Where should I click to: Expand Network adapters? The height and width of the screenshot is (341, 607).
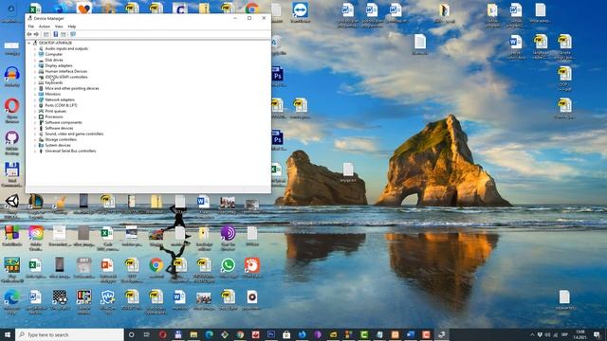point(35,99)
